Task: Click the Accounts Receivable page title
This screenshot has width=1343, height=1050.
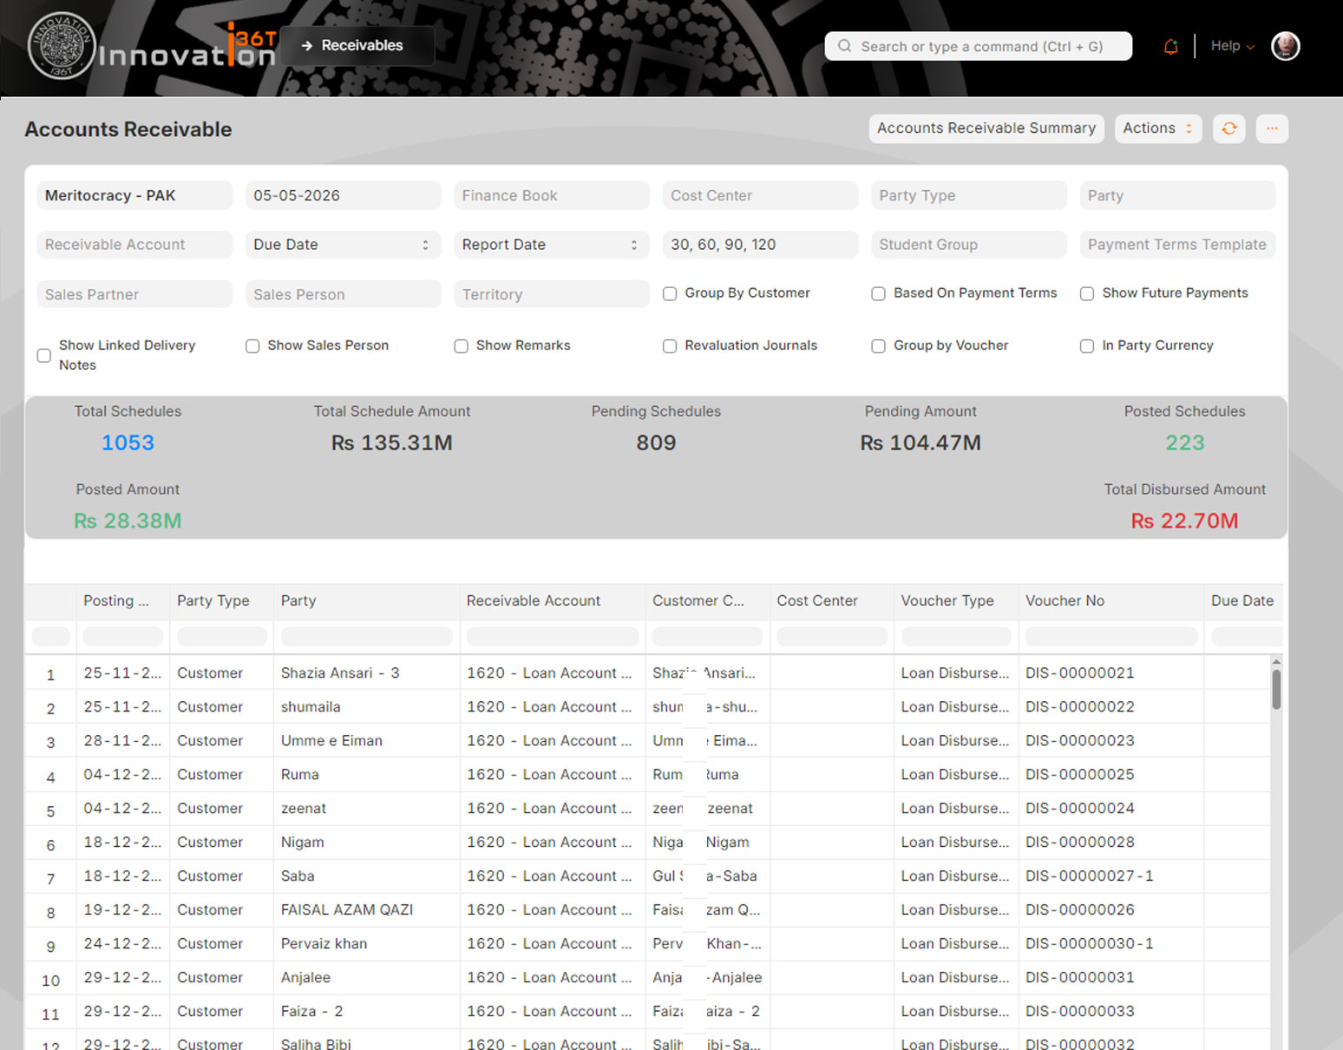Action: pos(128,129)
